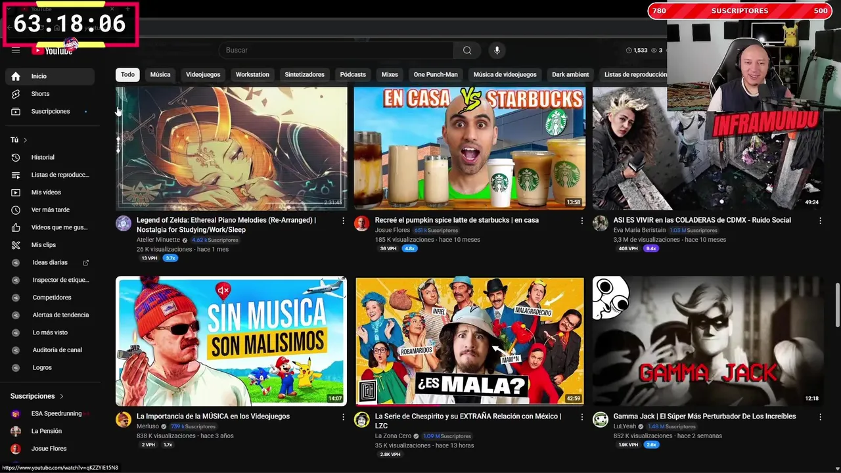Viewport: 841px width, 473px height.
Task: Select the Todo filter chip
Action: (x=127, y=74)
